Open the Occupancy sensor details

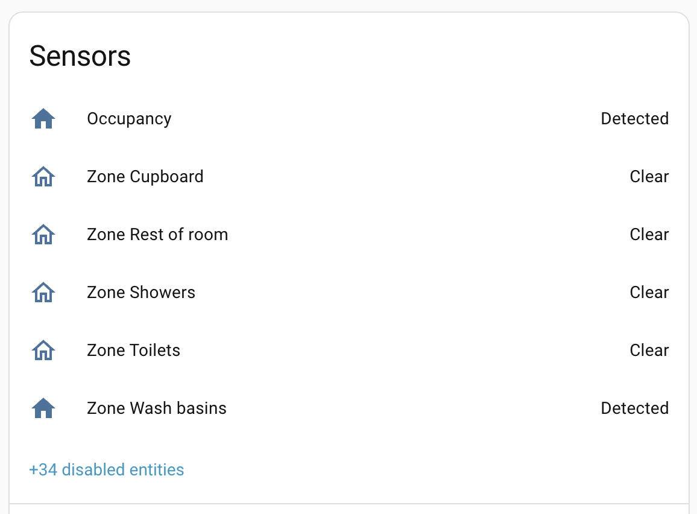pos(129,118)
